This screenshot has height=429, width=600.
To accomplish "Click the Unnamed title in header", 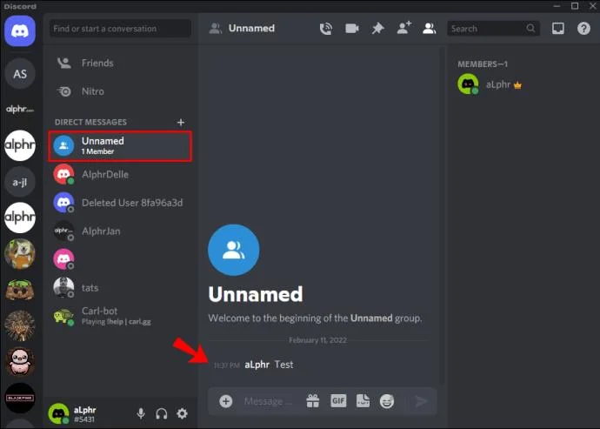I will [x=251, y=29].
